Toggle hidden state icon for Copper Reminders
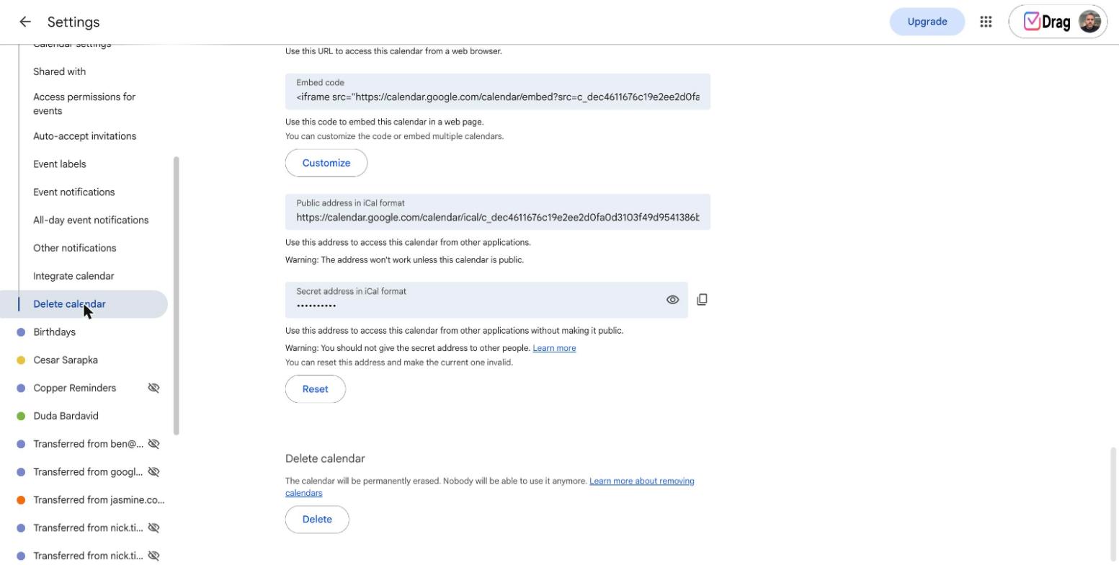 point(153,388)
